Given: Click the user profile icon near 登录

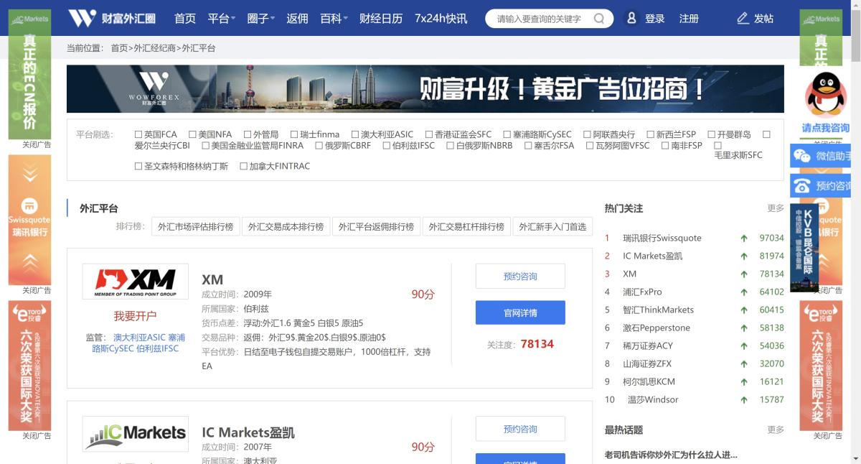Looking at the screenshot, I should pyautogui.click(x=630, y=19).
